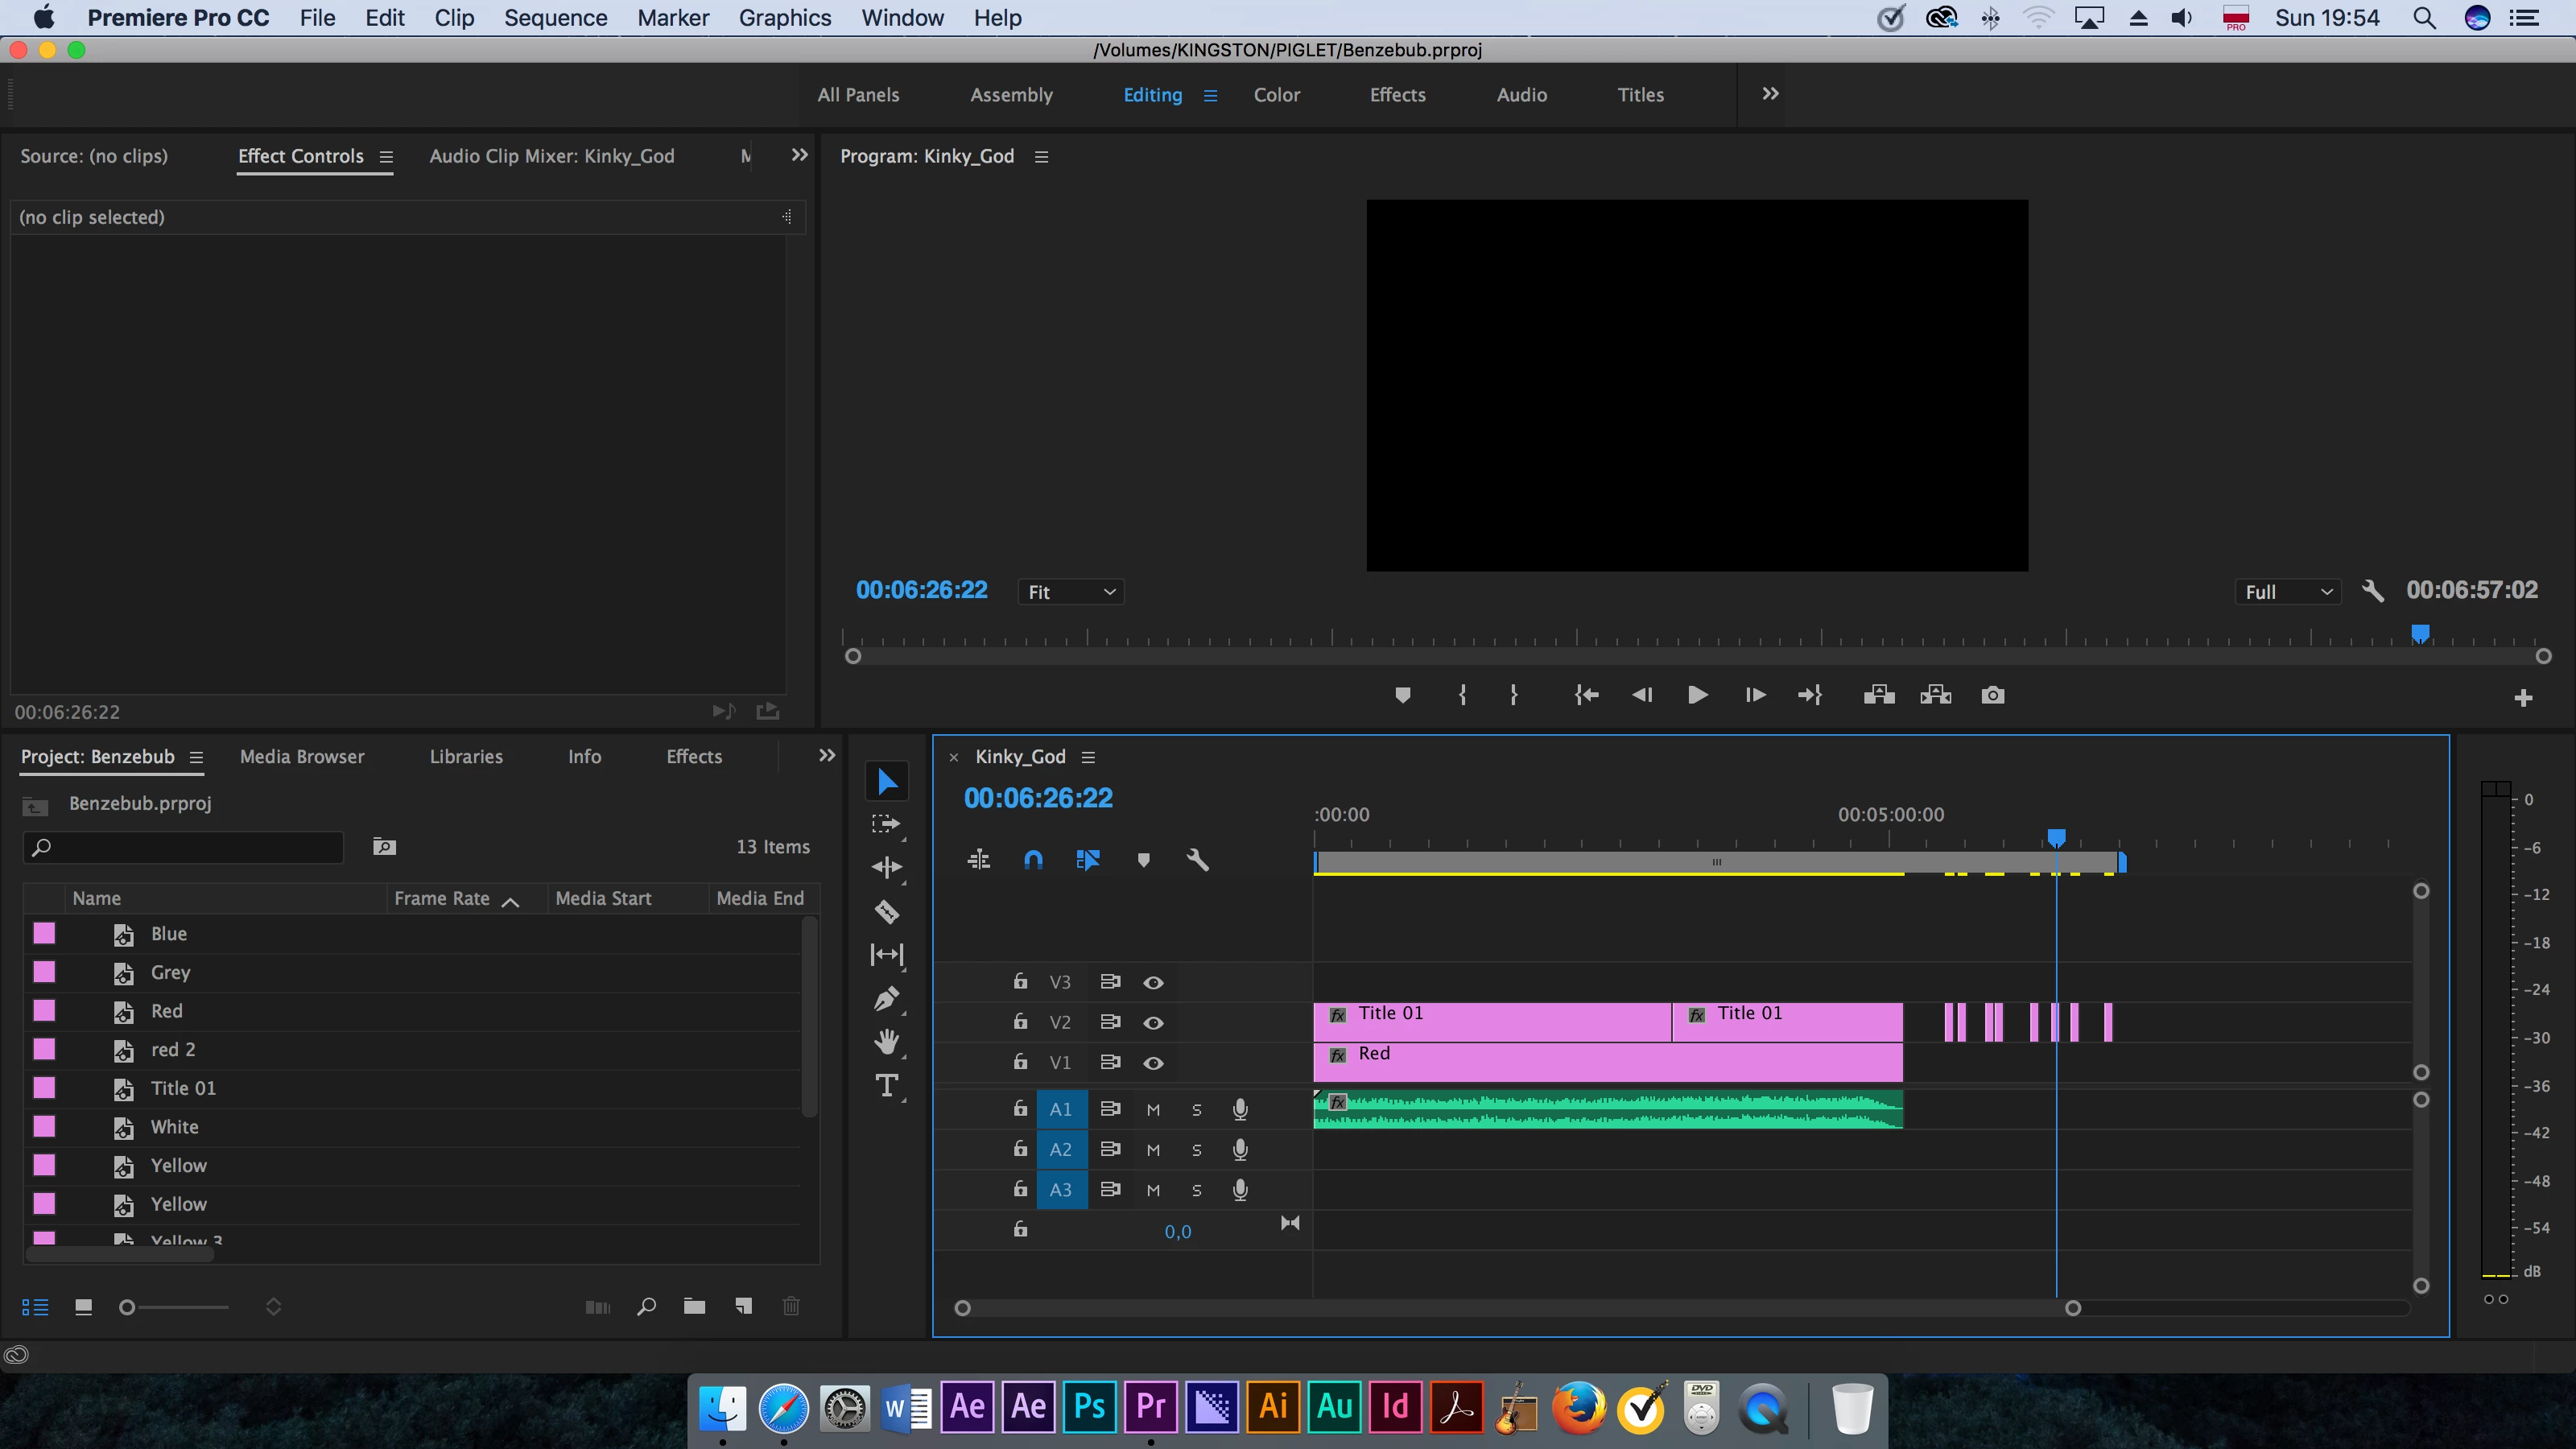Select the Hand tool

pyautogui.click(x=886, y=1041)
